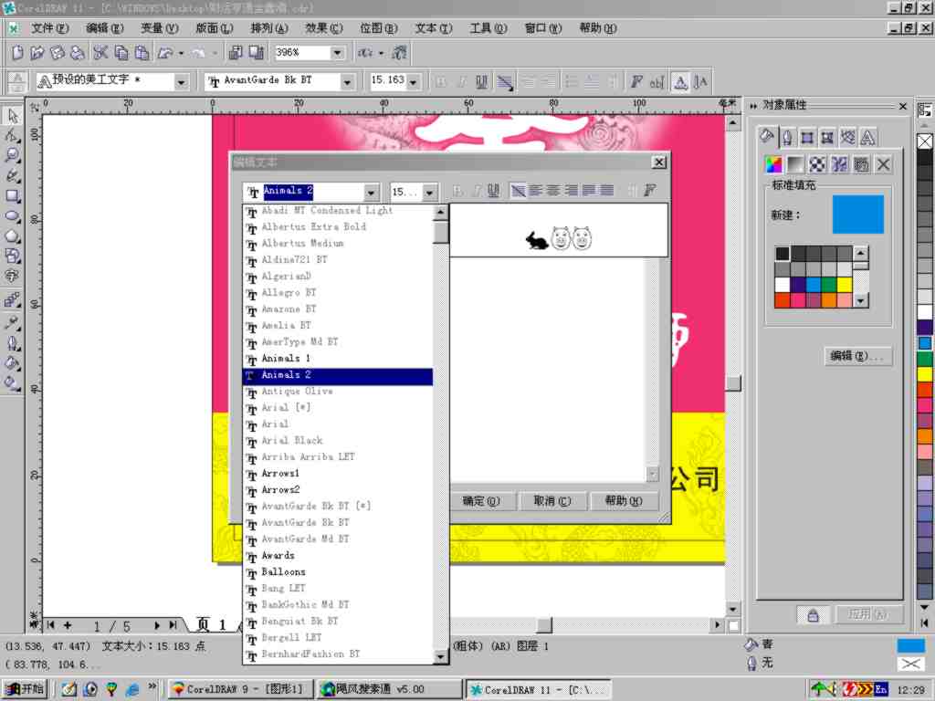The image size is (935, 701).
Task: Click the Import icon in the toolbar
Action: click(236, 53)
